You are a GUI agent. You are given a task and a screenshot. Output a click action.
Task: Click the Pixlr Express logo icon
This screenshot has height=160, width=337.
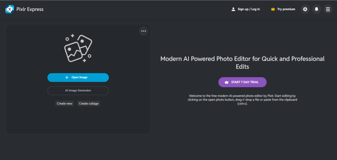pos(10,9)
